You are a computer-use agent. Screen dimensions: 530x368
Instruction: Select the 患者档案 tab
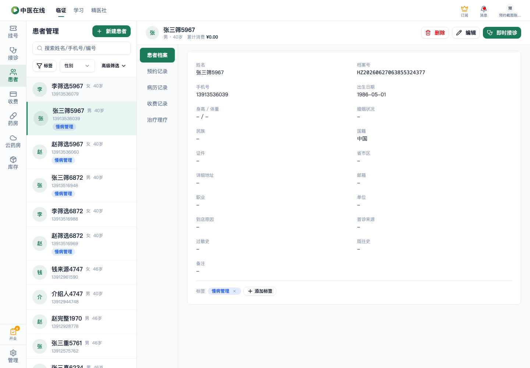pyautogui.click(x=158, y=55)
